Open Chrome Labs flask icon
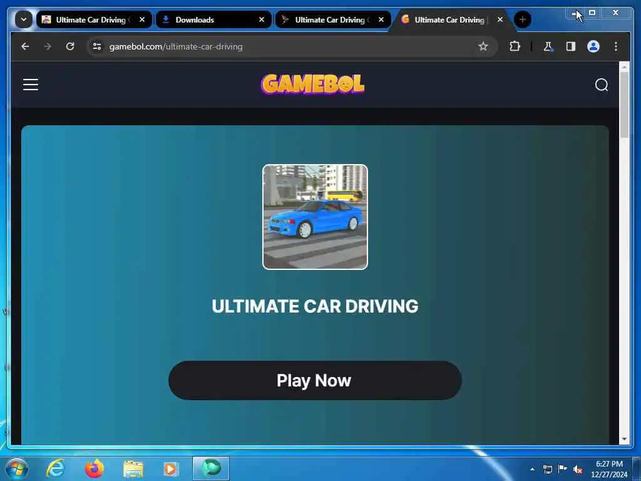The width and height of the screenshot is (641, 481). pos(548,46)
